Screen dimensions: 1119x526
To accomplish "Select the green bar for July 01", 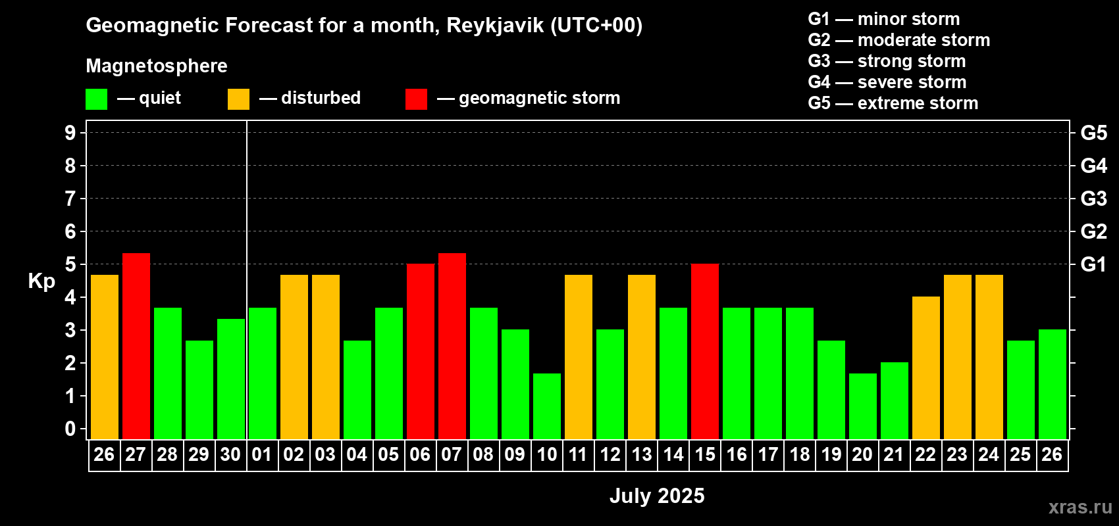I will (263, 373).
